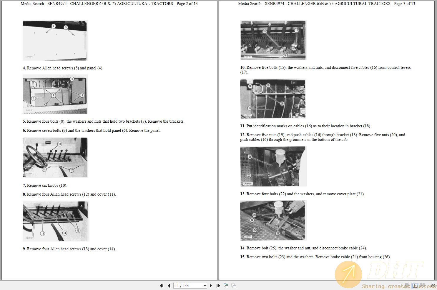The height and width of the screenshot is (290, 437).
Task: Go to first page
Action: (162, 286)
